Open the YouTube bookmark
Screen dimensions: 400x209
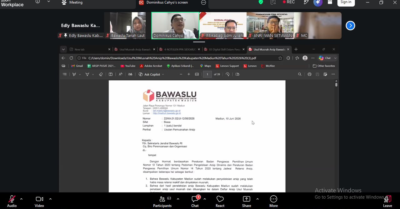pos(128,66)
